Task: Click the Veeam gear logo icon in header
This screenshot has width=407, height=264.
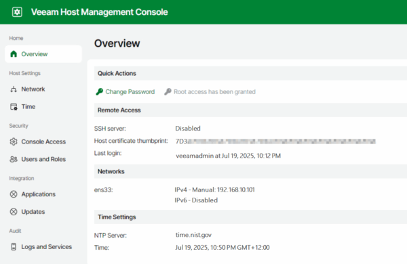Action: (17, 12)
